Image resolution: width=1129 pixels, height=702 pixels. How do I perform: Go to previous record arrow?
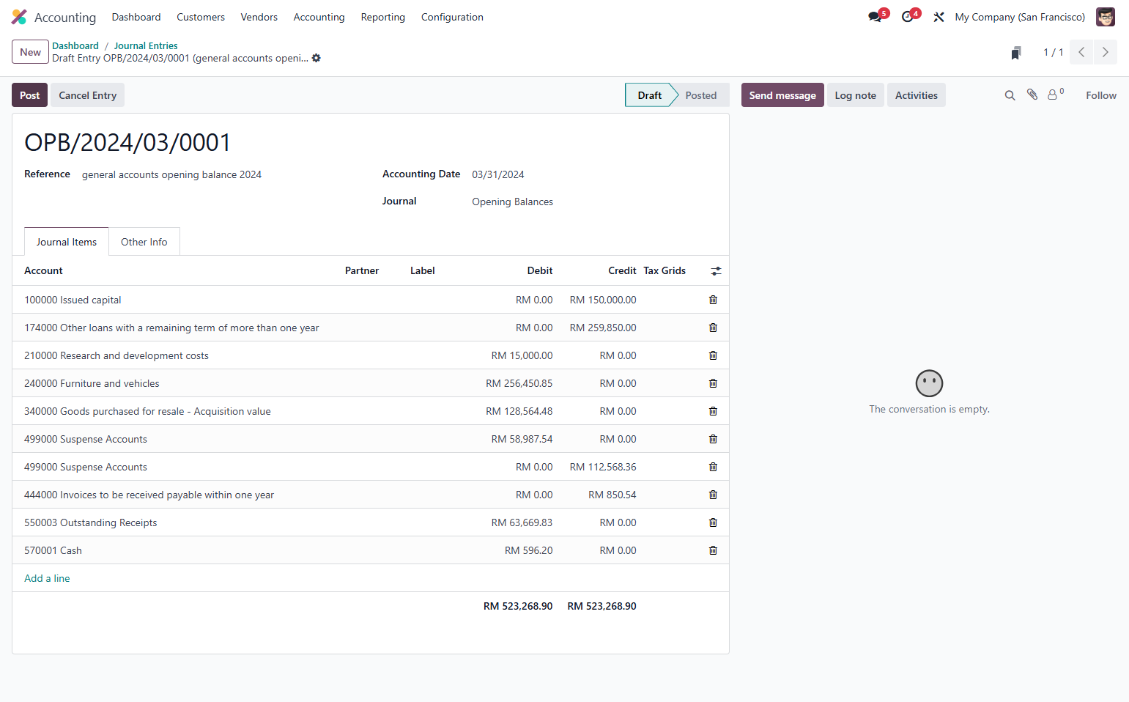pyautogui.click(x=1081, y=52)
